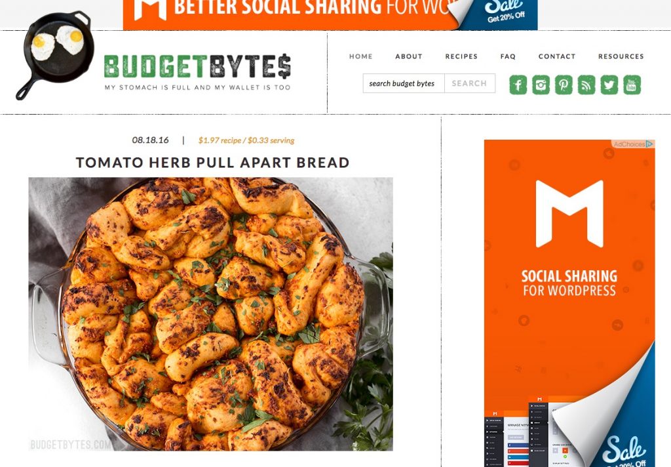Screen dimensions: 671x467
Task: Open the Facebook social icon
Action: 518,85
